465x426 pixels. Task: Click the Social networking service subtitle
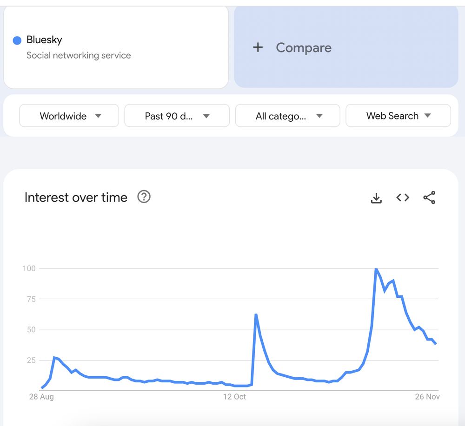pyautogui.click(x=79, y=55)
